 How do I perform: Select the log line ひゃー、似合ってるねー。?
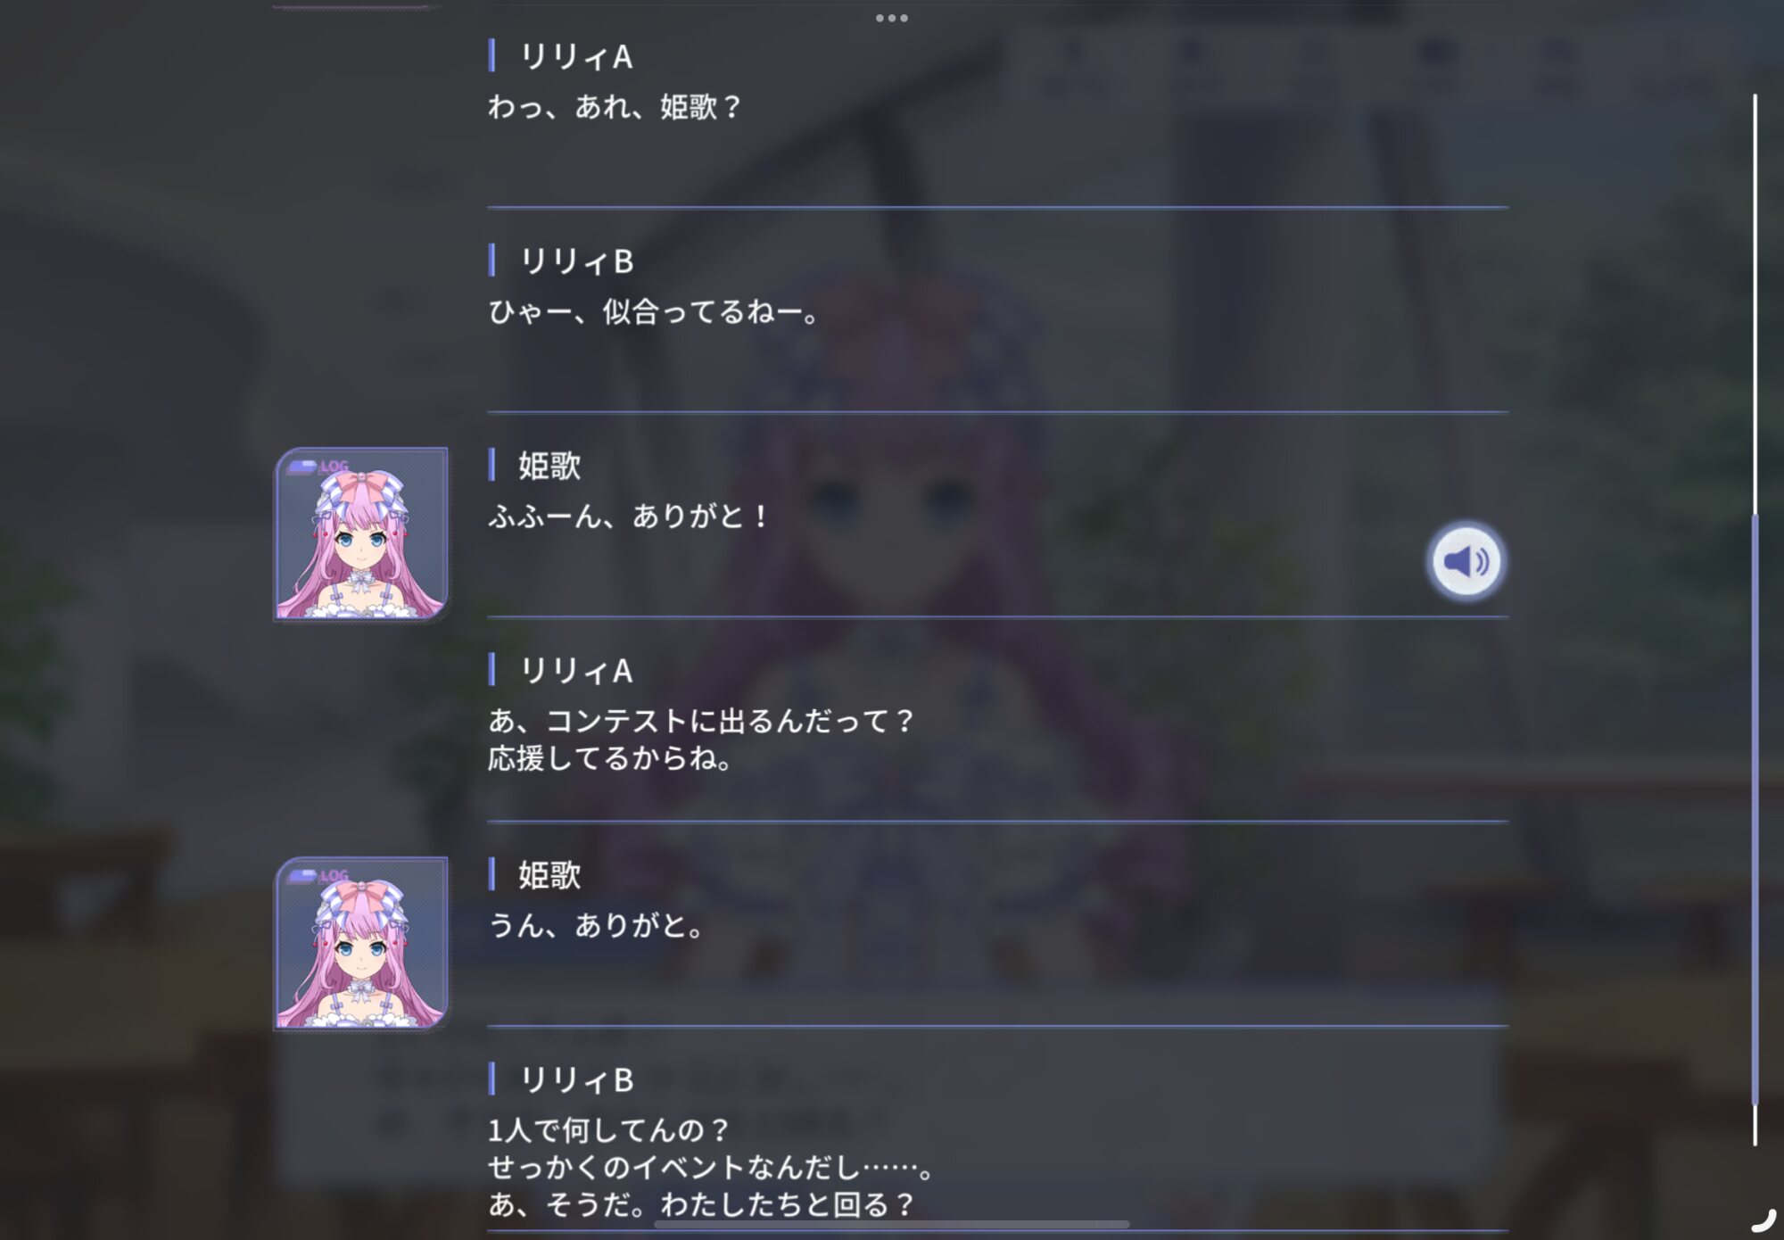click(653, 312)
